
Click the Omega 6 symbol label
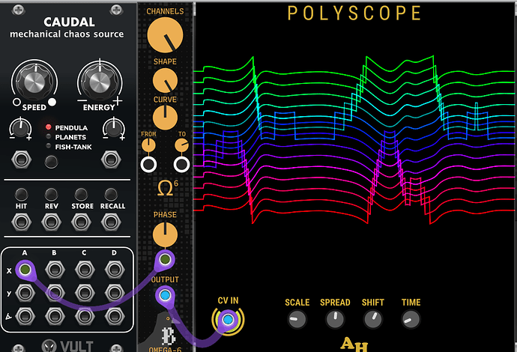168,188
